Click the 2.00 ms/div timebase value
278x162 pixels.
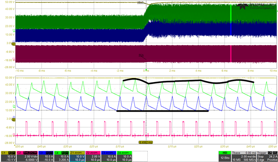click(x=248, y=157)
